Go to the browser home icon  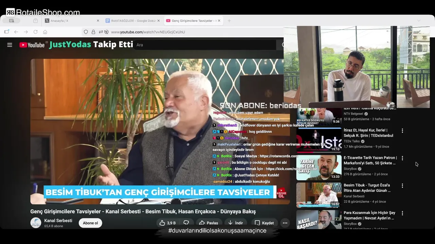point(45,32)
